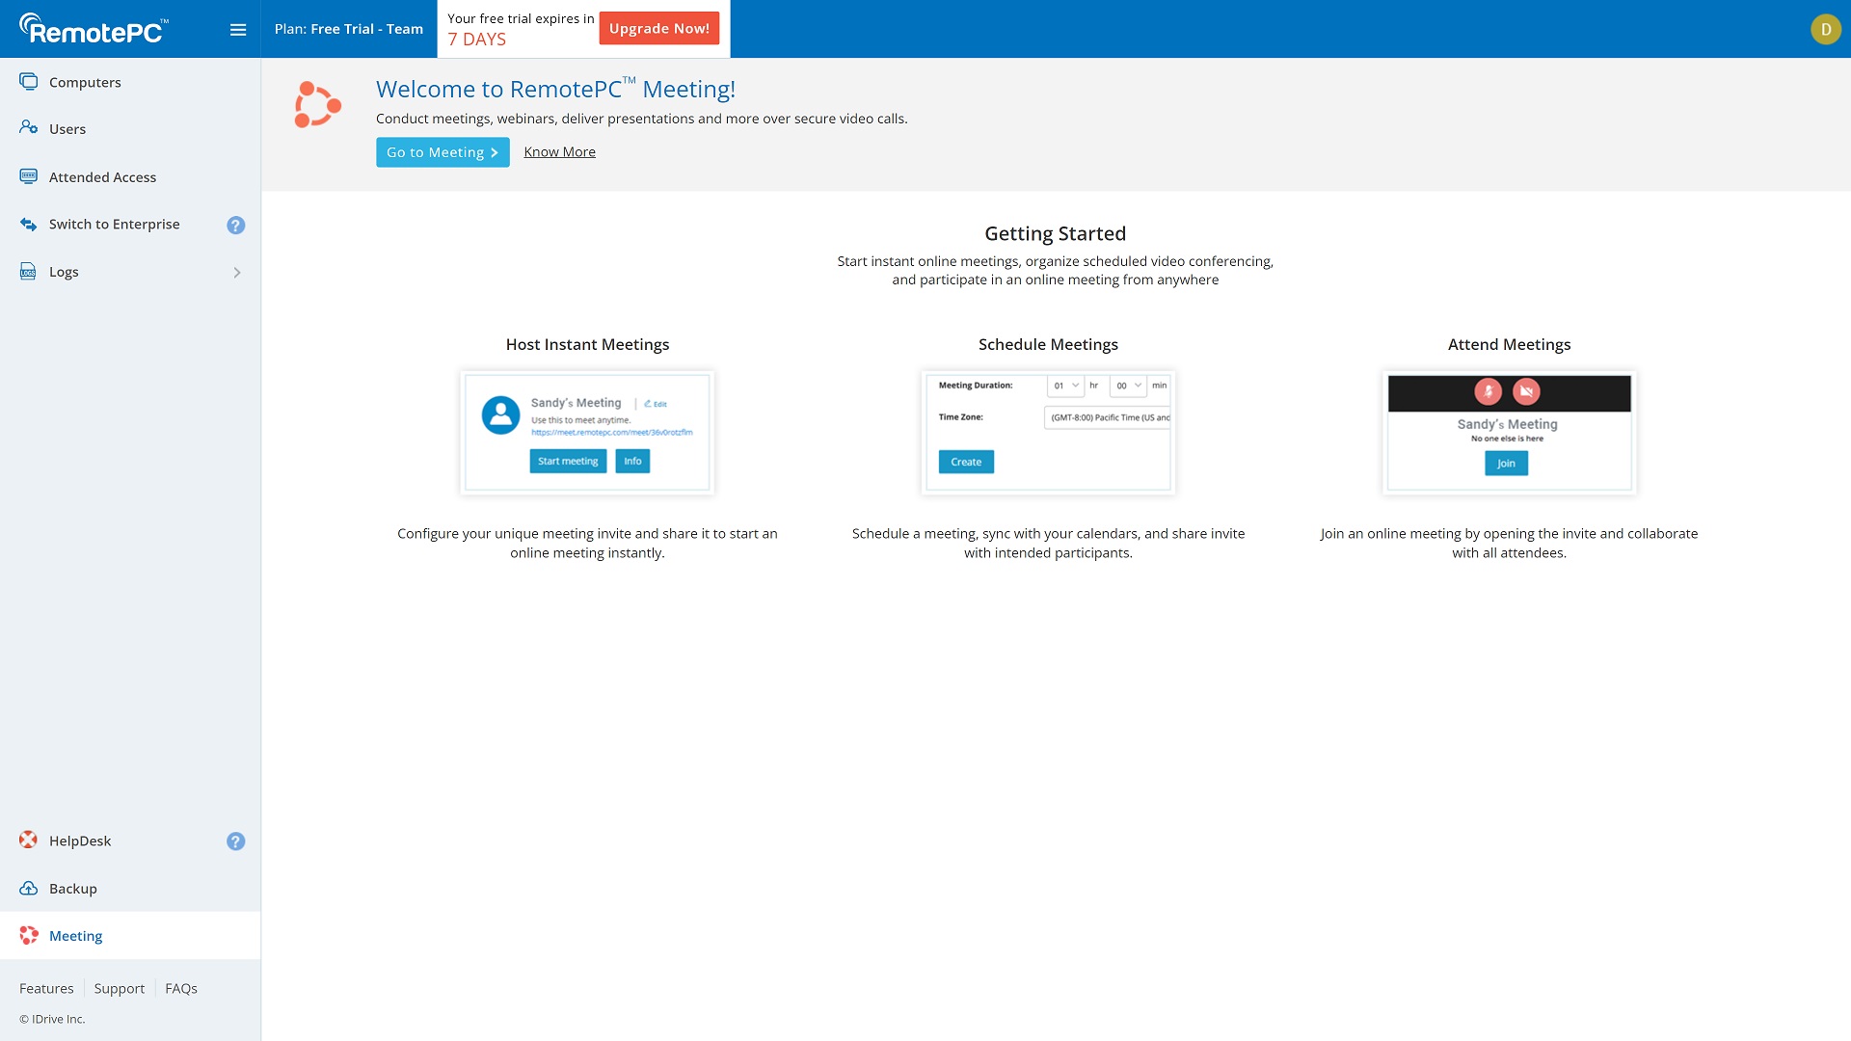Open Backup from sidebar

click(x=130, y=889)
